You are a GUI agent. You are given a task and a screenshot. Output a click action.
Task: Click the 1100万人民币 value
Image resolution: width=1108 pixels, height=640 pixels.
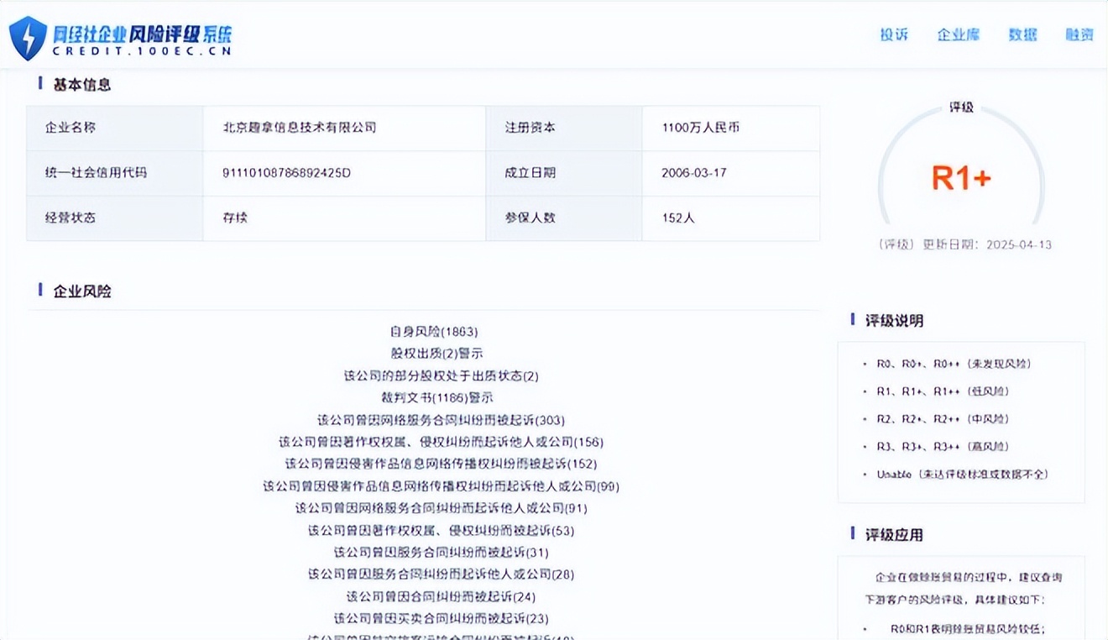[x=701, y=128]
